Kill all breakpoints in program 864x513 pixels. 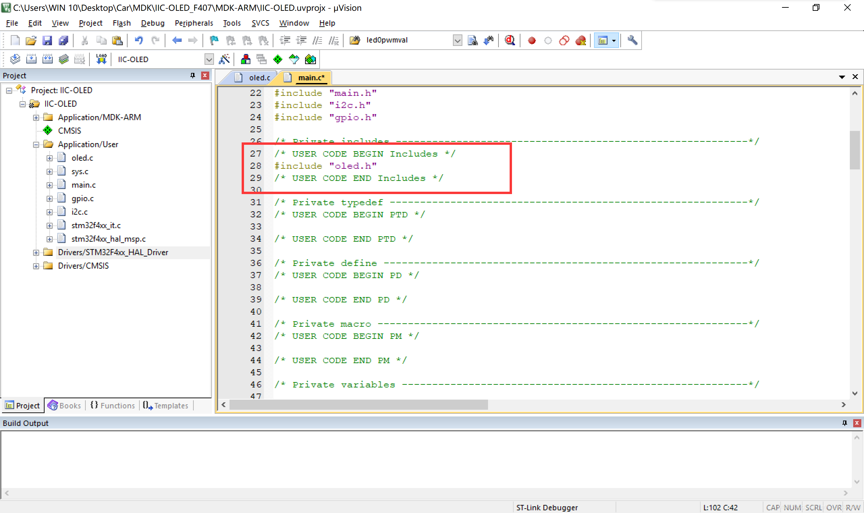tap(580, 40)
